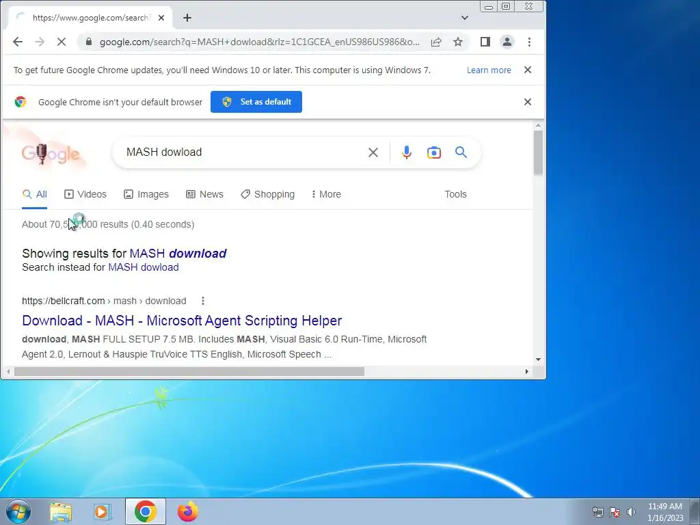Open the volume speaker tray icon
The height and width of the screenshot is (525, 700).
point(631,511)
